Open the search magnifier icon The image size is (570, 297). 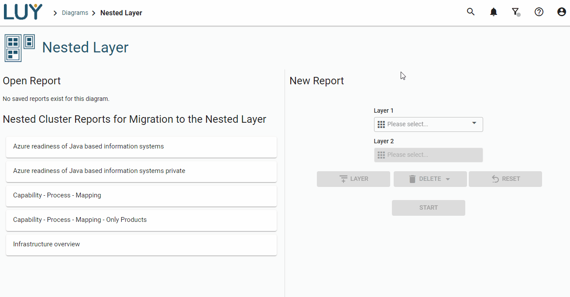470,12
